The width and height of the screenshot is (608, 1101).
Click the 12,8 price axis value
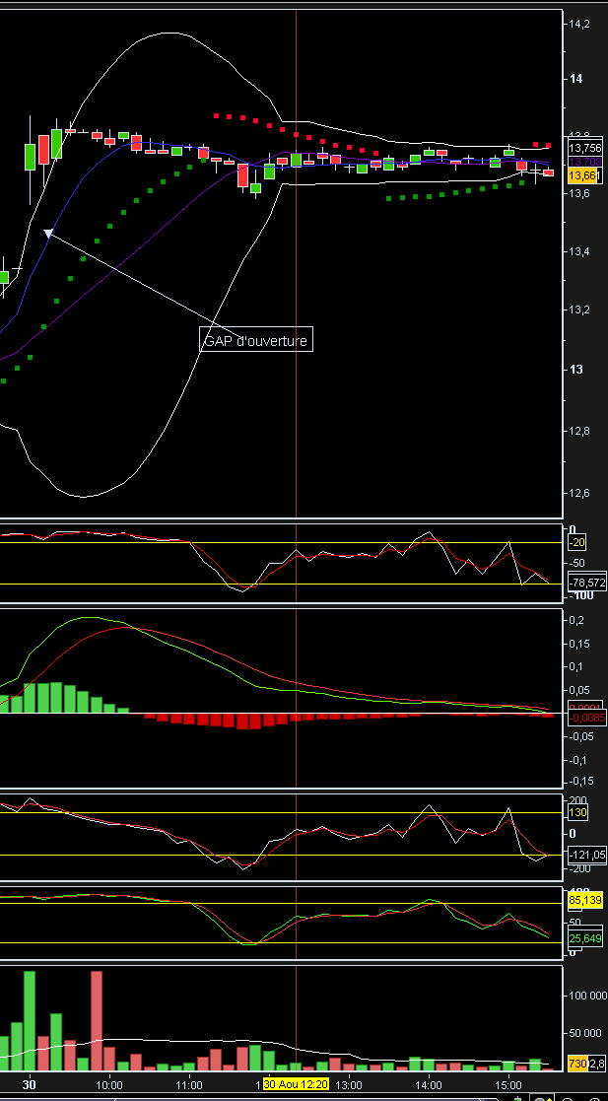click(x=580, y=431)
